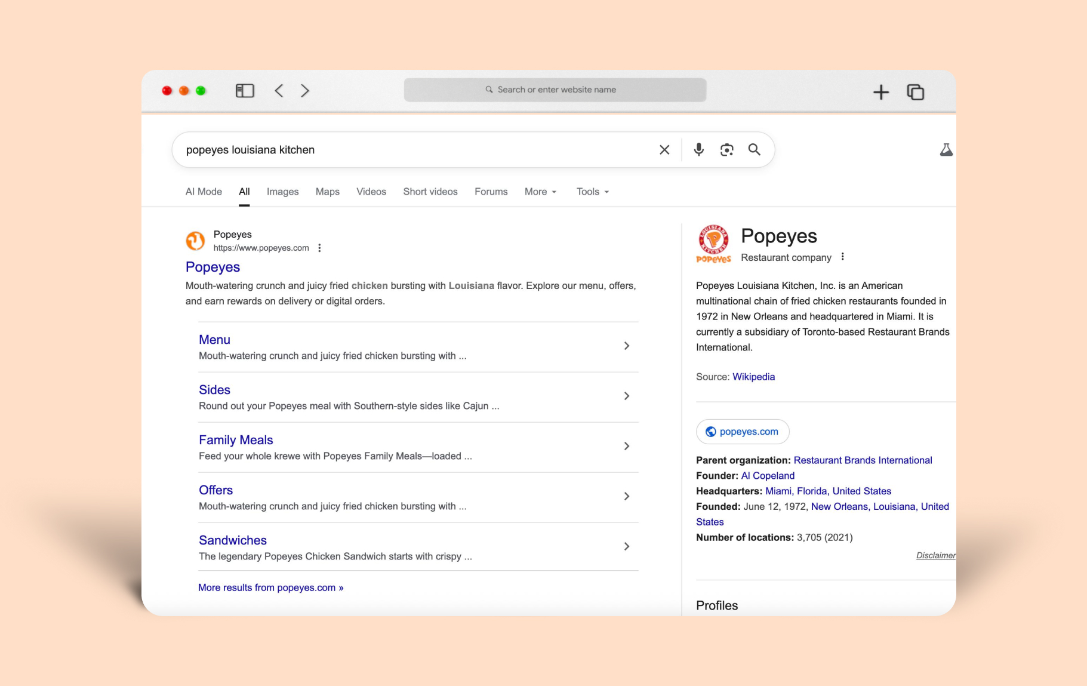Switch to the AI Mode tab
The height and width of the screenshot is (686, 1087).
pos(204,192)
